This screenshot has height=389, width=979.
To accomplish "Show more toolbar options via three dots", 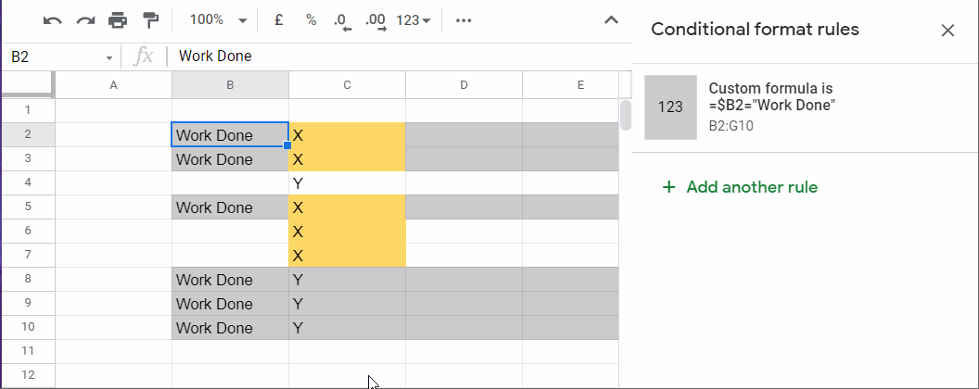I will coord(464,20).
